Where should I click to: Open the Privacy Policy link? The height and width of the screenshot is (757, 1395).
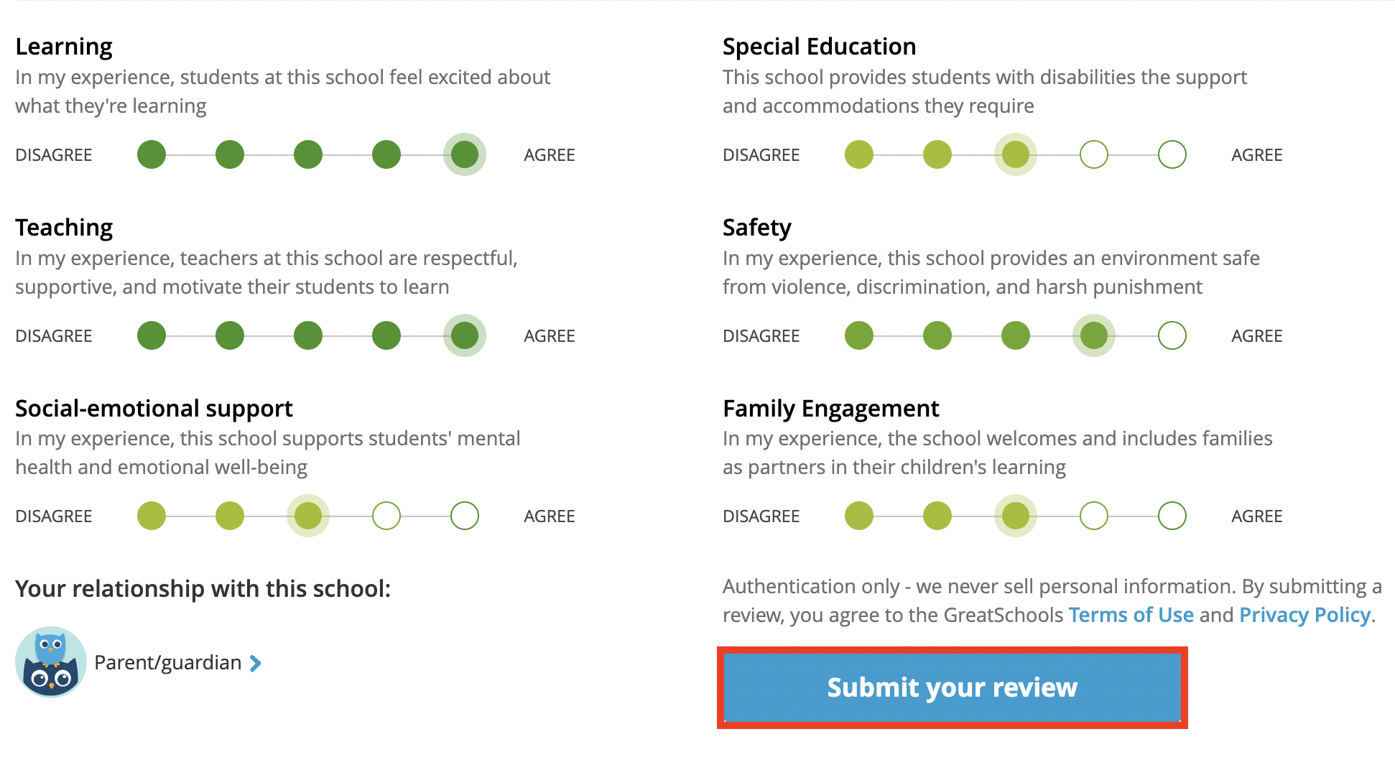[x=1304, y=615]
